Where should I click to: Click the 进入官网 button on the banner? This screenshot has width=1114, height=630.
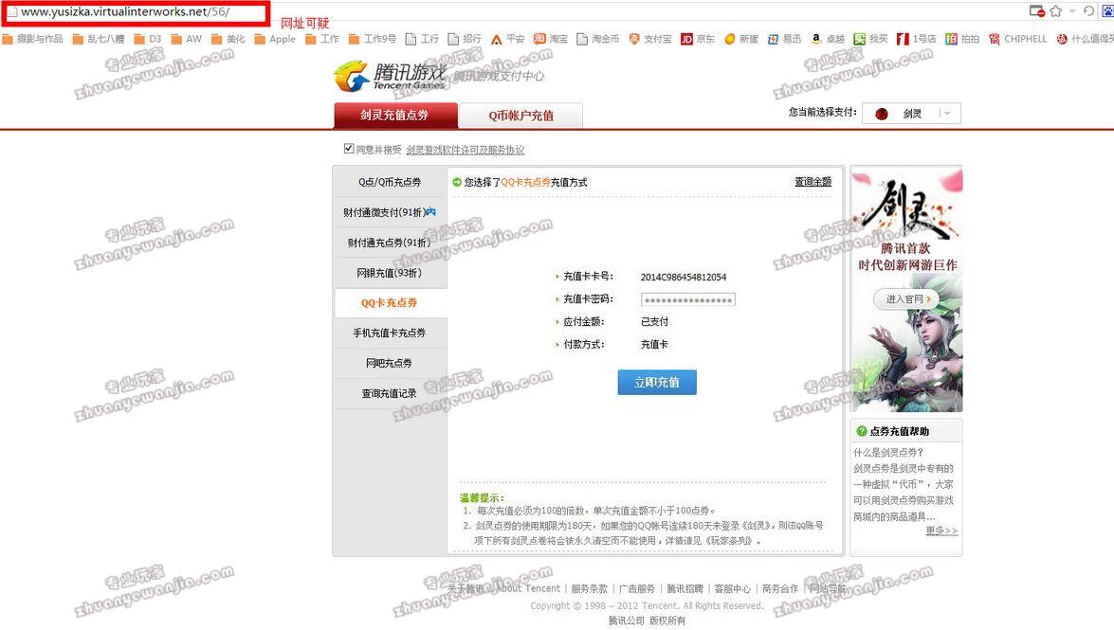click(x=905, y=299)
